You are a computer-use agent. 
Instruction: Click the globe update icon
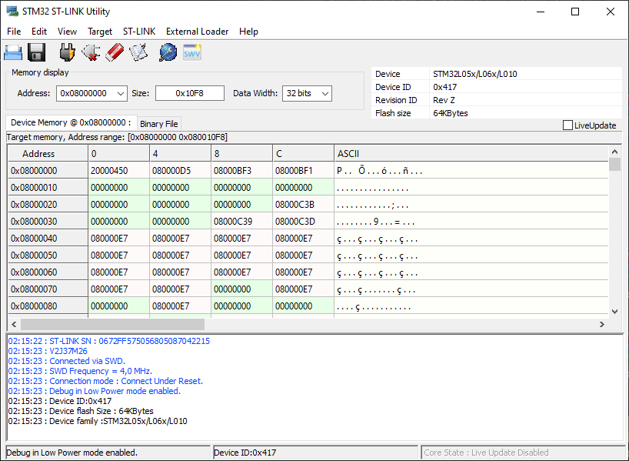point(168,52)
